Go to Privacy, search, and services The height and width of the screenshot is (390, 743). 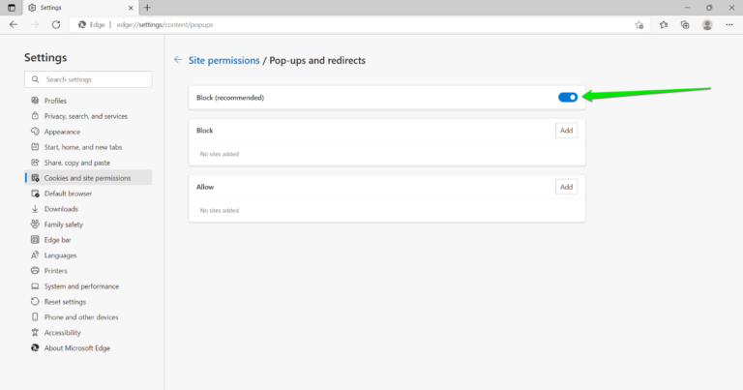click(x=83, y=116)
